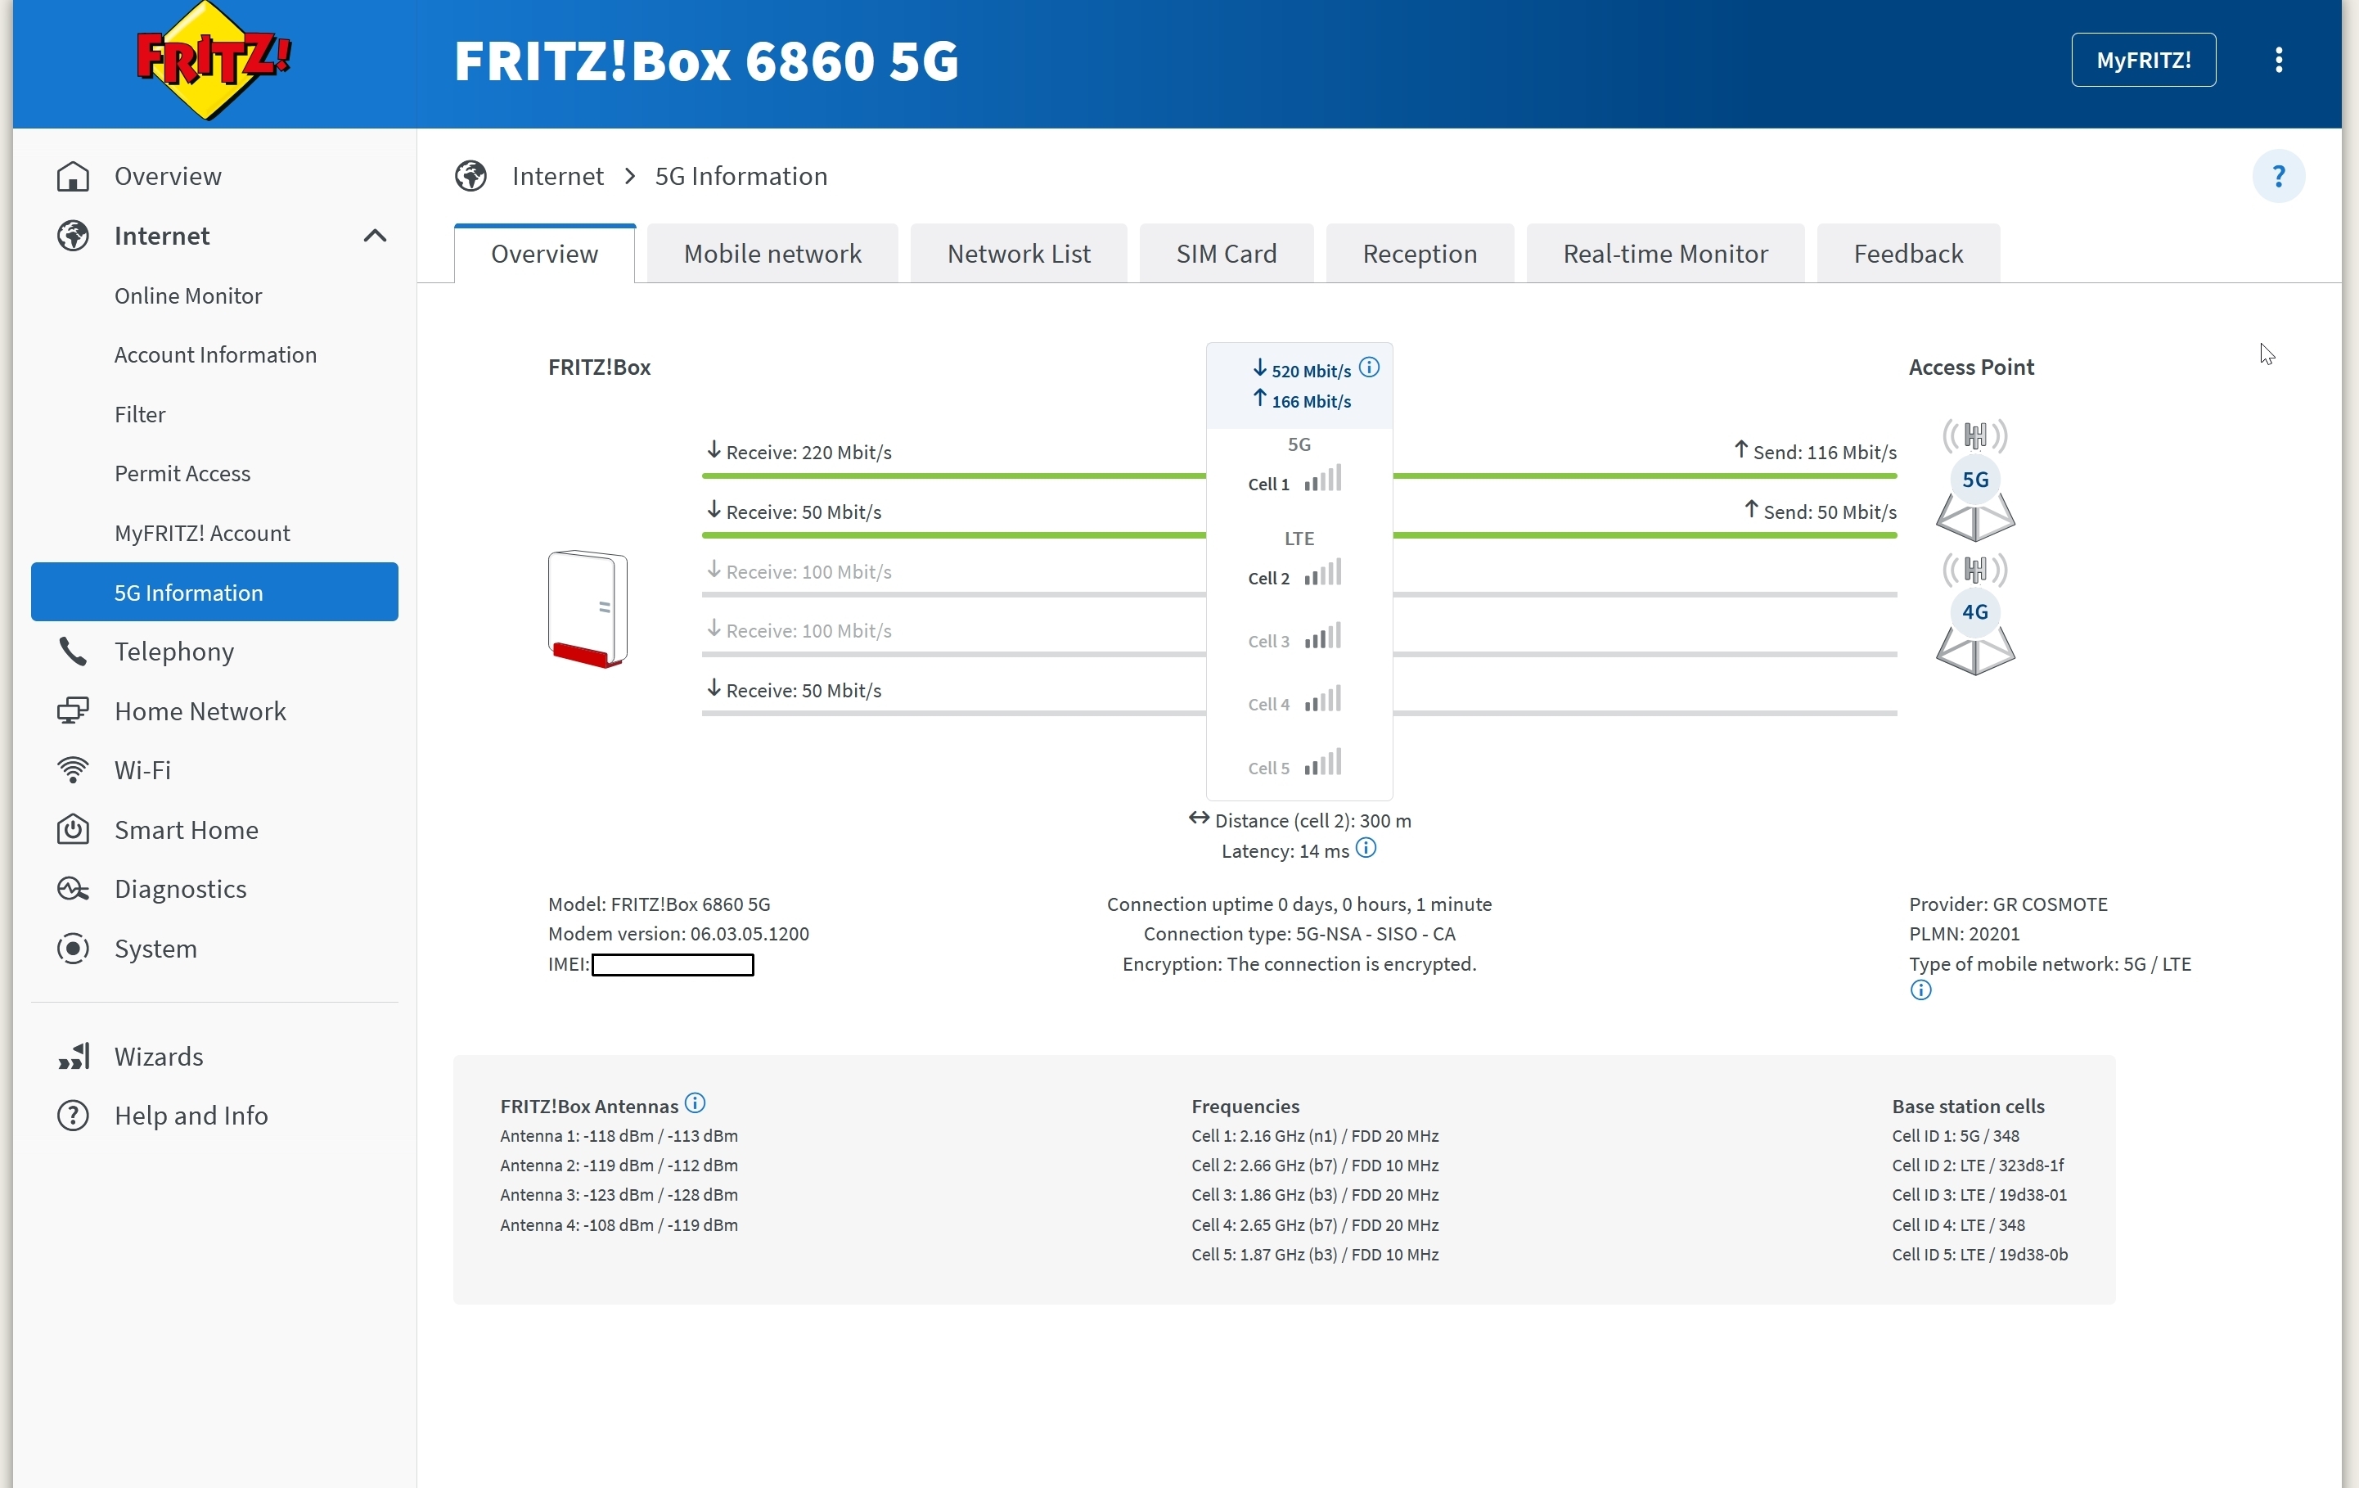
Task: Click the Cell 2 signal bars icon
Action: pos(1322,574)
